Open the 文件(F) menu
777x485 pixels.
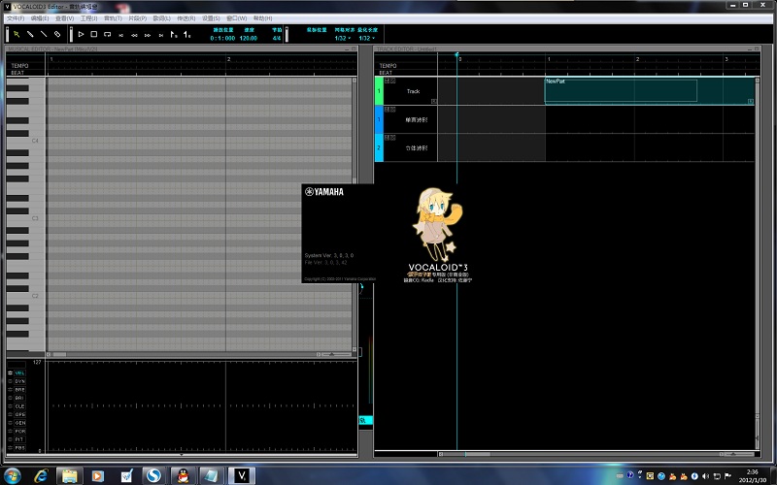pyautogui.click(x=16, y=17)
